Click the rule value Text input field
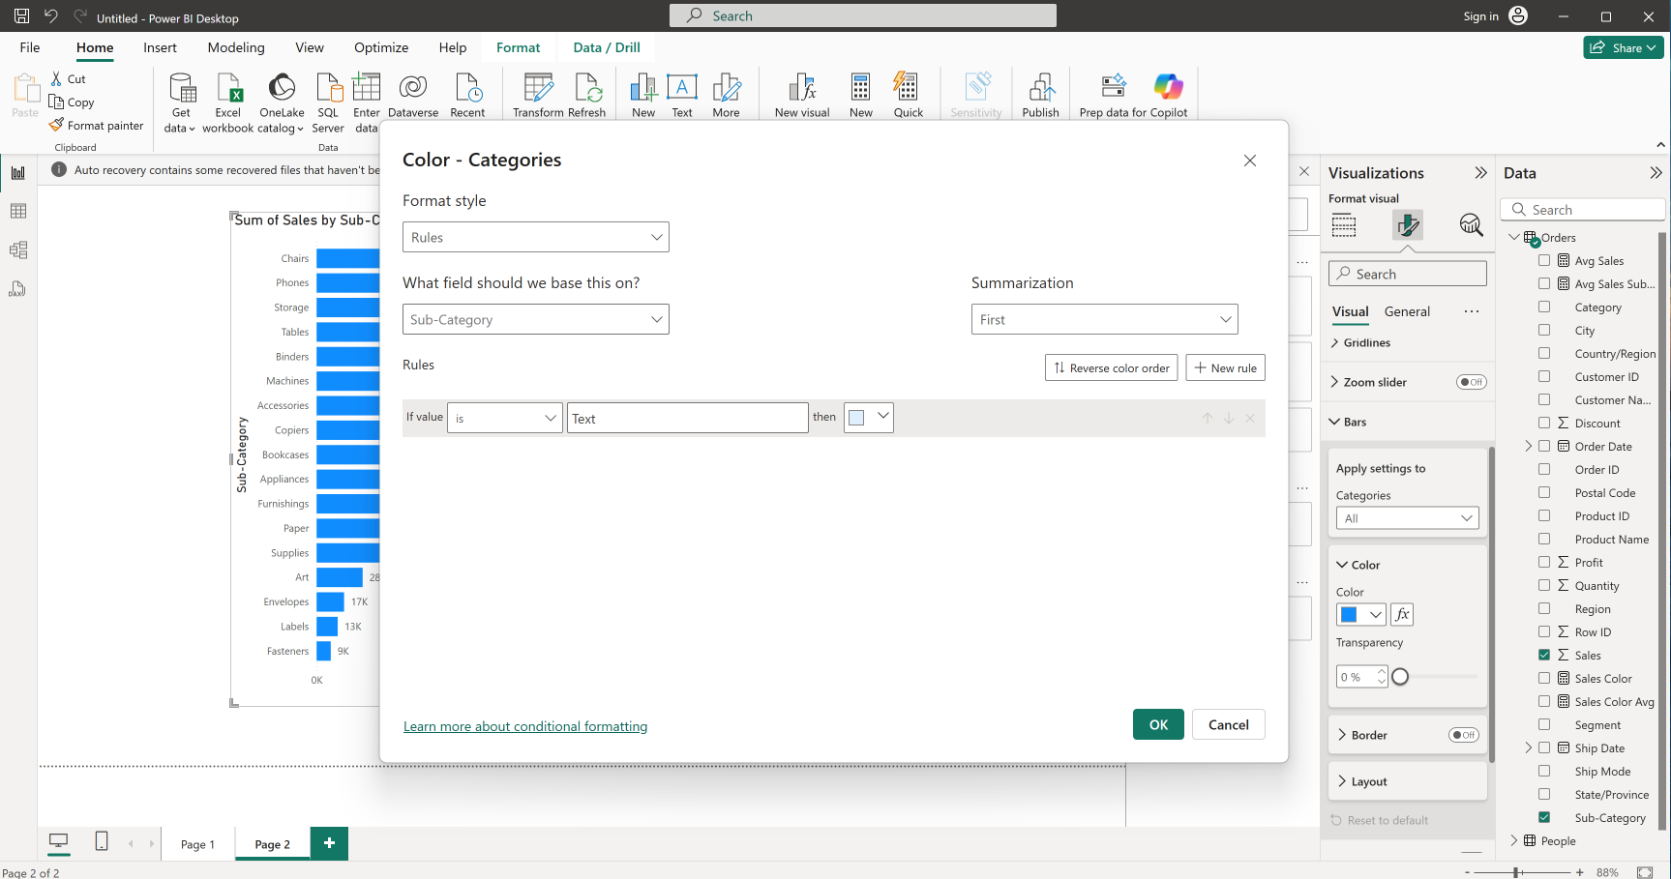Image resolution: width=1671 pixels, height=879 pixels. tap(687, 419)
